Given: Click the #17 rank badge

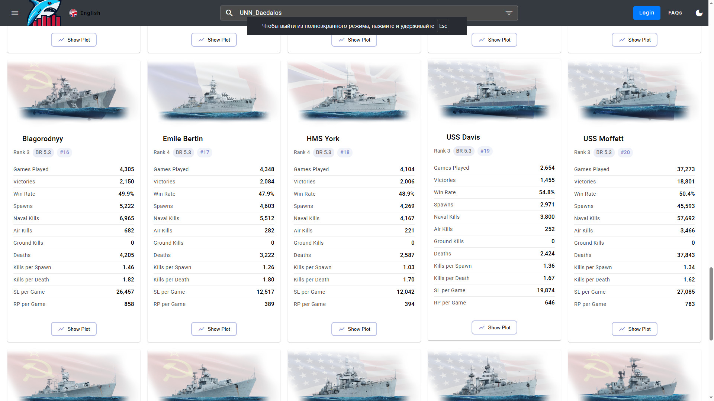Looking at the screenshot, I should (205, 153).
